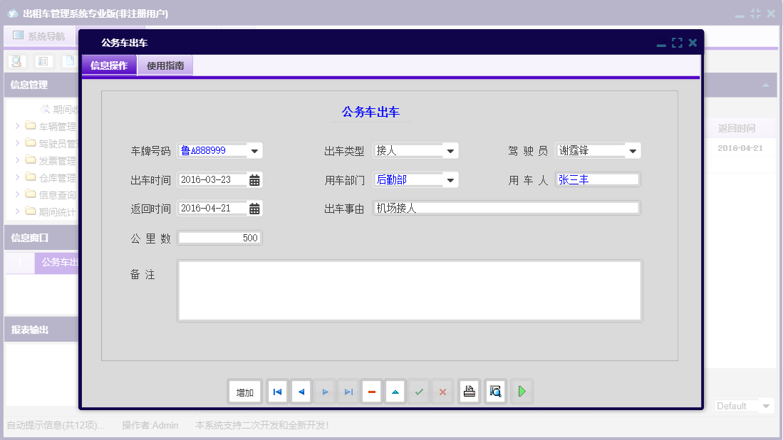Confirm changes with the green check icon
The width and height of the screenshot is (783, 440).
[418, 391]
